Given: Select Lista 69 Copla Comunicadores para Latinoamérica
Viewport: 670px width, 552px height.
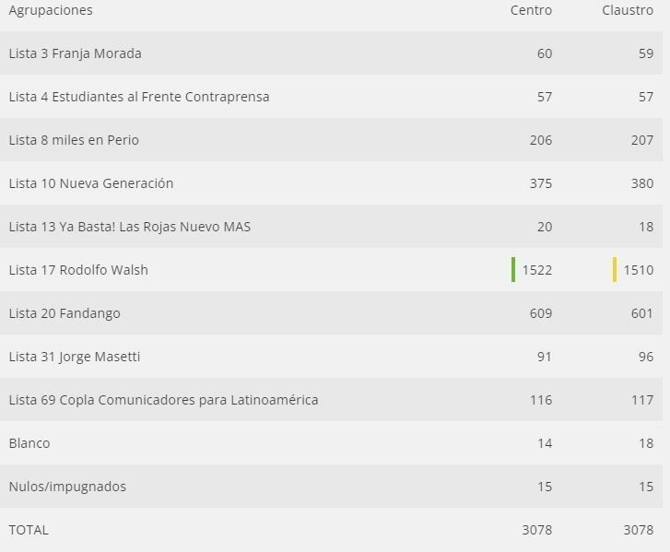Looking at the screenshot, I should tap(163, 400).
